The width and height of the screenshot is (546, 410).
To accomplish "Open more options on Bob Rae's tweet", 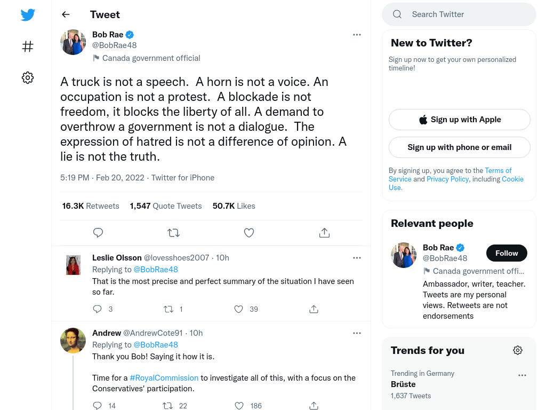I will (357, 35).
